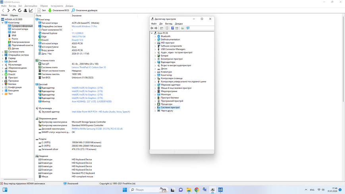345x194 pixels.
Task: Click the Bluetooth icon in Device Manager
Action: tap(159, 36)
